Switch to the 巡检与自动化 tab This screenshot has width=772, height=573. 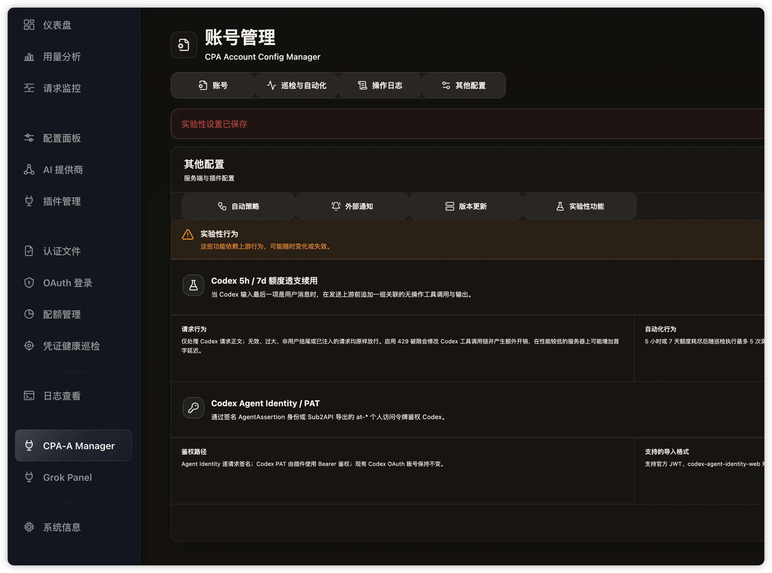tap(297, 86)
